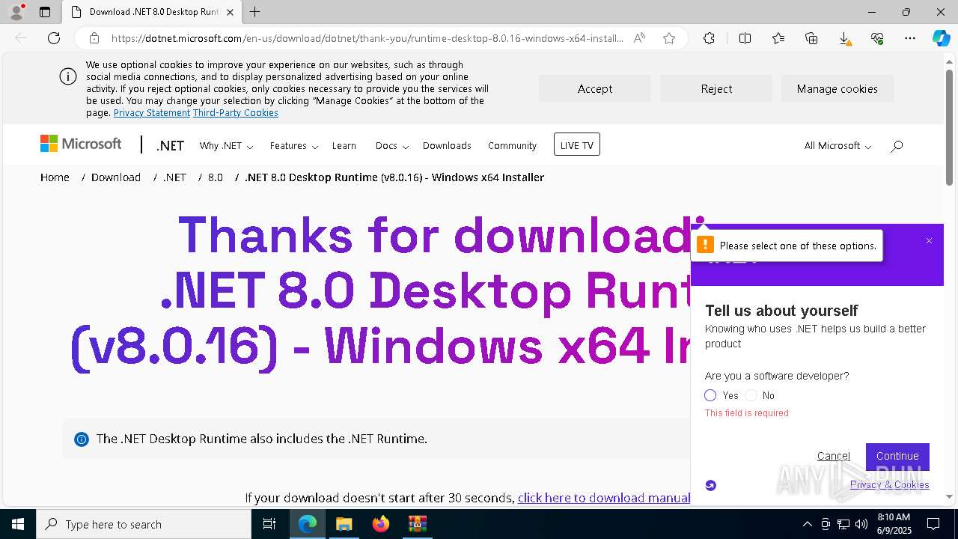
Task: View site information lock icon
Action: click(94, 38)
